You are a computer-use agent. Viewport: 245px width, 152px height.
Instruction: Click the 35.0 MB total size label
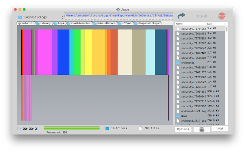202,16
